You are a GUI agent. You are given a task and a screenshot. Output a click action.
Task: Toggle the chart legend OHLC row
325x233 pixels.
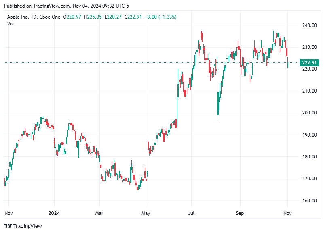tap(101, 17)
